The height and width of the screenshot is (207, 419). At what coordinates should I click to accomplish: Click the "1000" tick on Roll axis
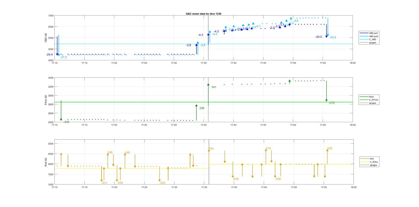pos(51,185)
